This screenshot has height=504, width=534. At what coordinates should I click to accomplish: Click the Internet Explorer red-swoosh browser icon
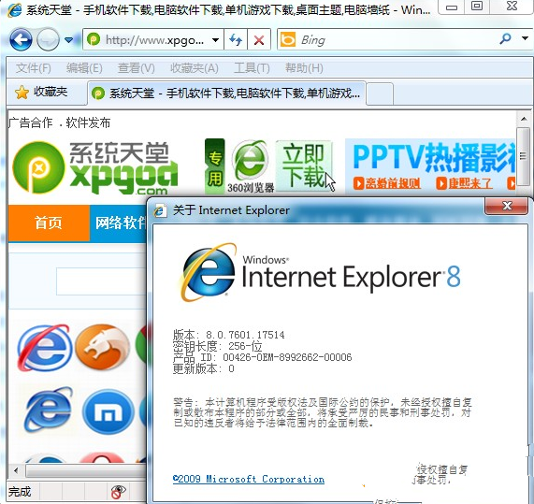coord(44,348)
